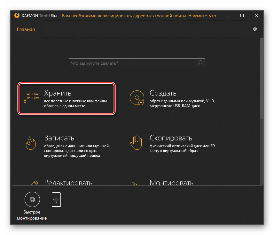
Task: Switch to the Главная tab
Action: point(26,29)
